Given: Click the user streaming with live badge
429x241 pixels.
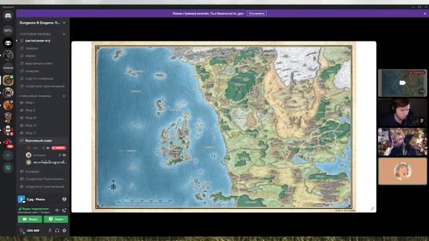Looking at the screenshot, I should click(x=46, y=148).
